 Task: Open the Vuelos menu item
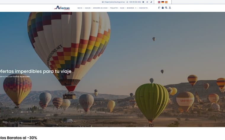[x=88, y=8]
